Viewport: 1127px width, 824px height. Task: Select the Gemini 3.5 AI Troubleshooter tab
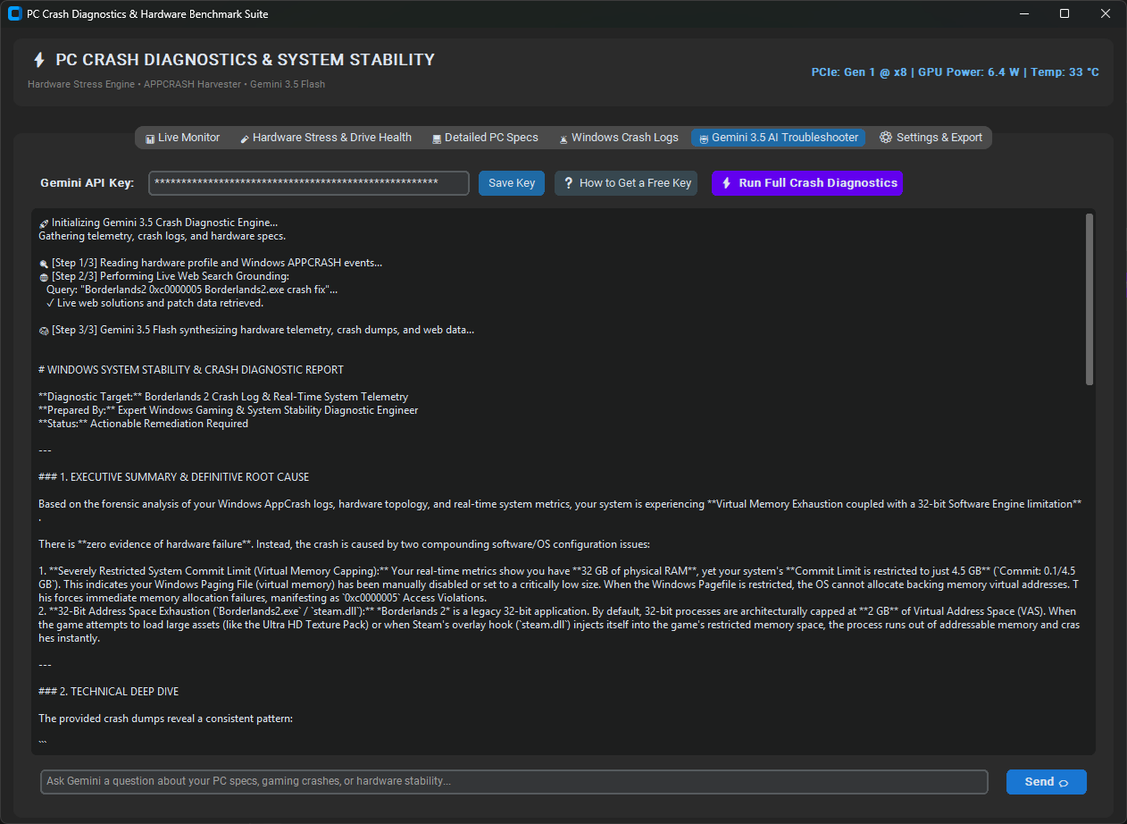click(x=778, y=138)
